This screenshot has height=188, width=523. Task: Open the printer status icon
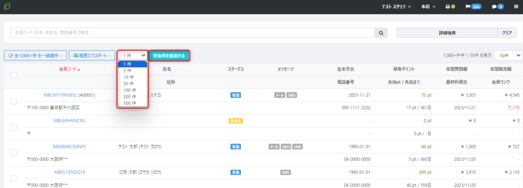pos(450,7)
